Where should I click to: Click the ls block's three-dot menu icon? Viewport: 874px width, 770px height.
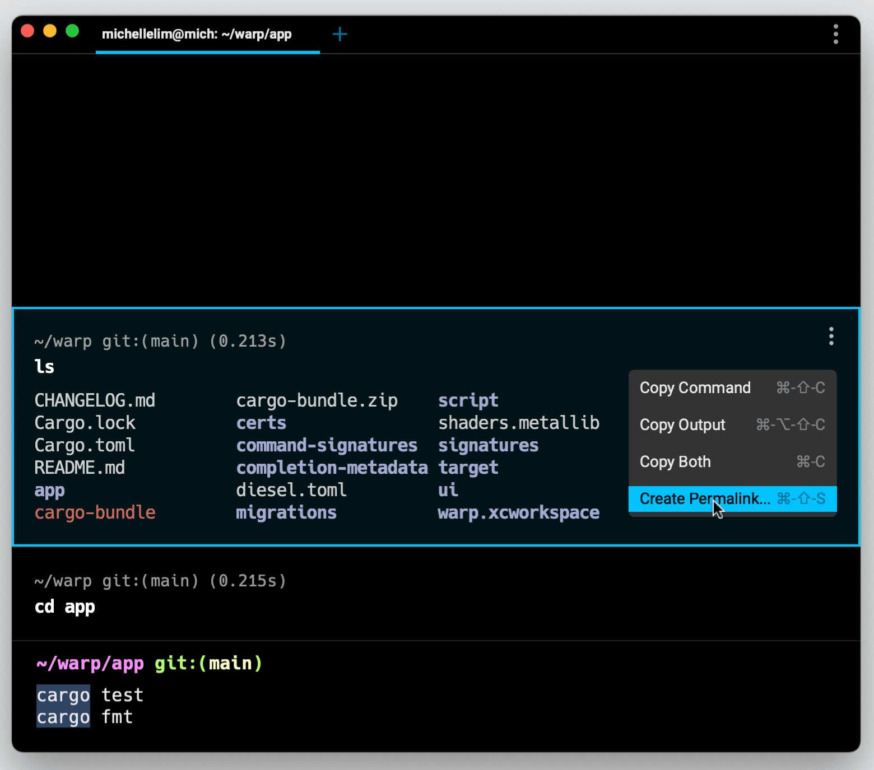coord(831,336)
